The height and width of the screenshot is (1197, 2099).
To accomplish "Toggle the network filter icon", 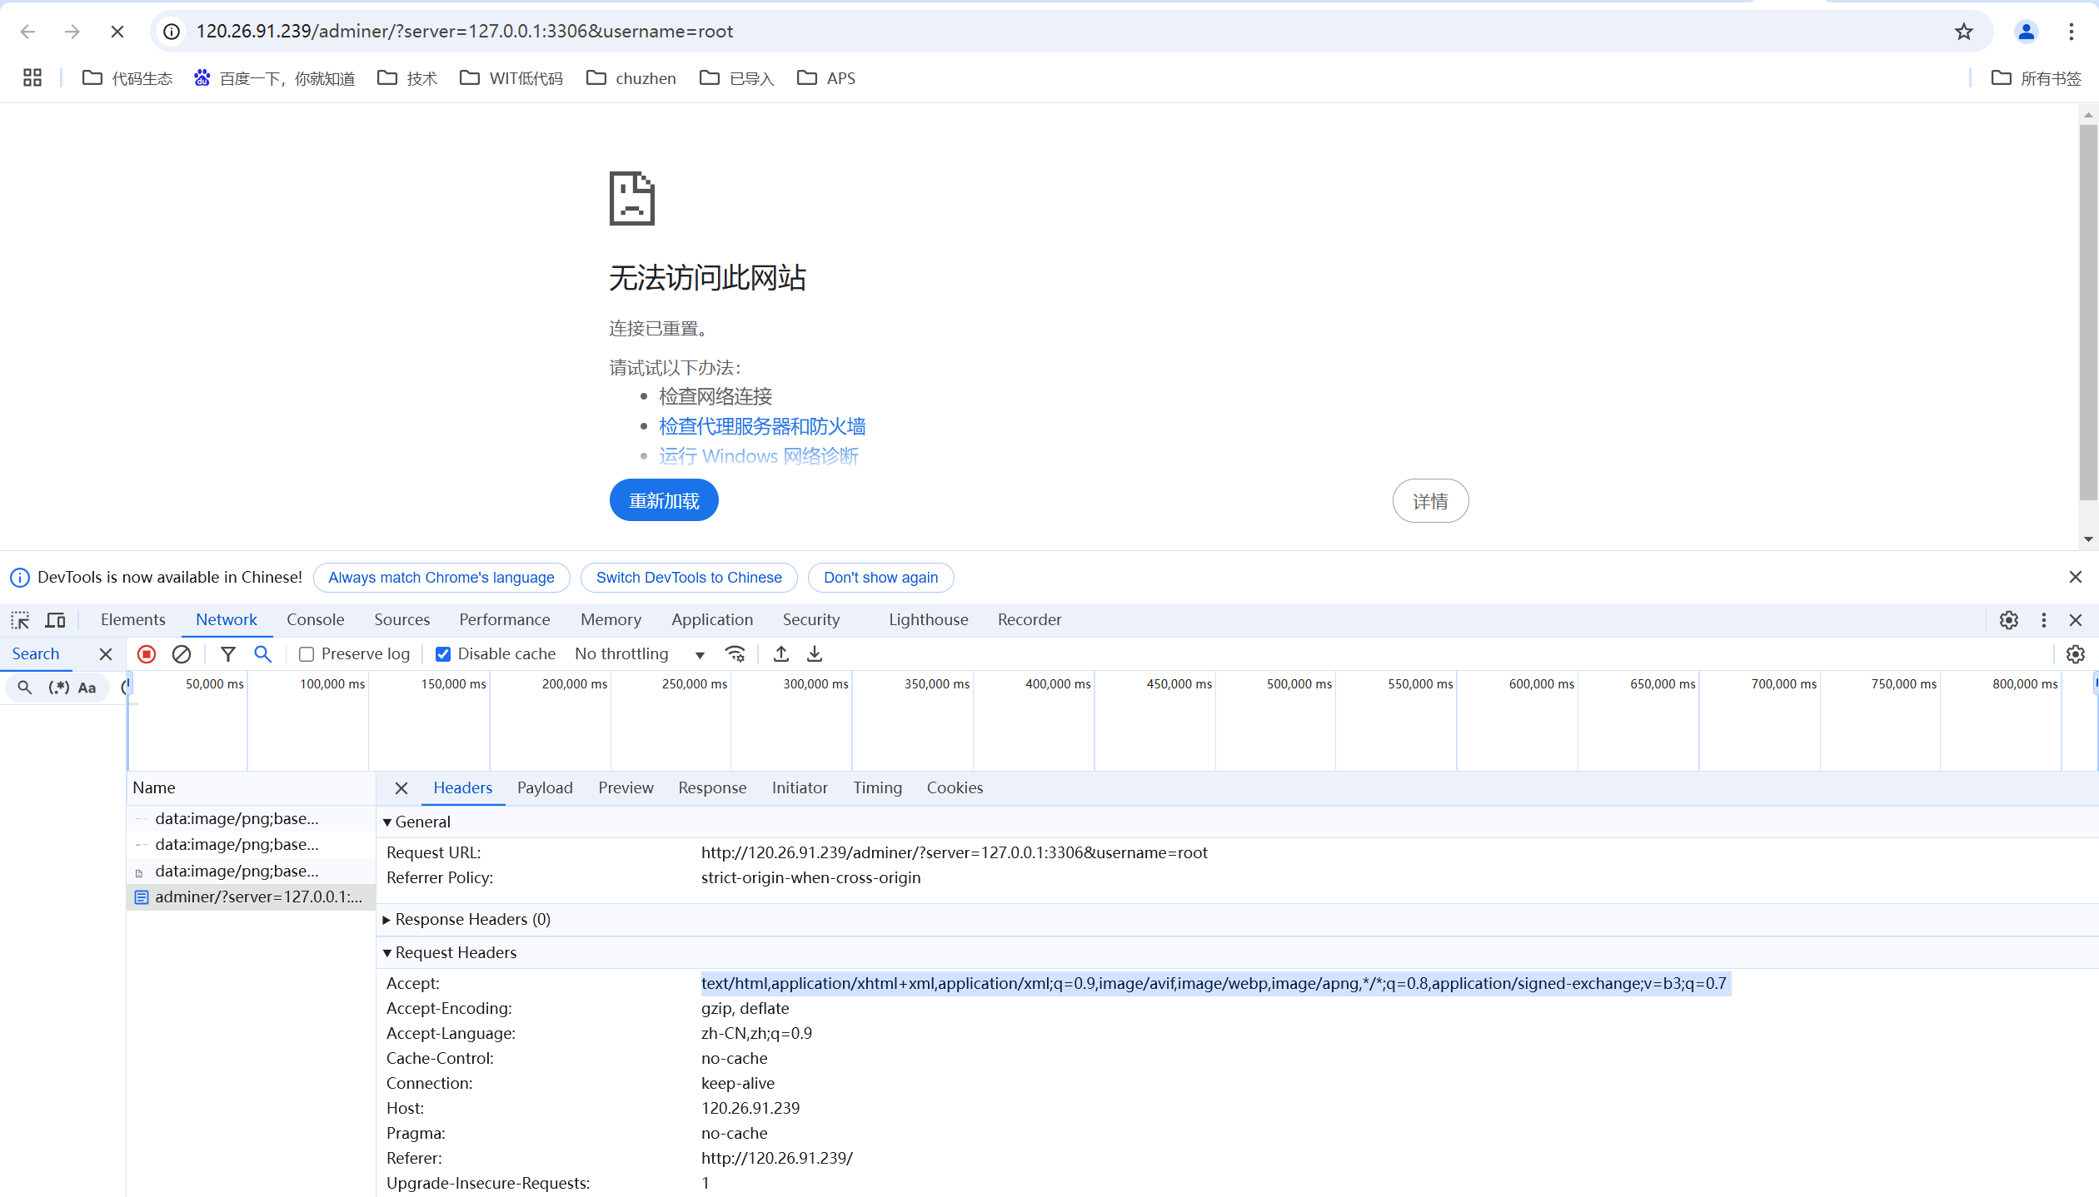I will tap(227, 654).
